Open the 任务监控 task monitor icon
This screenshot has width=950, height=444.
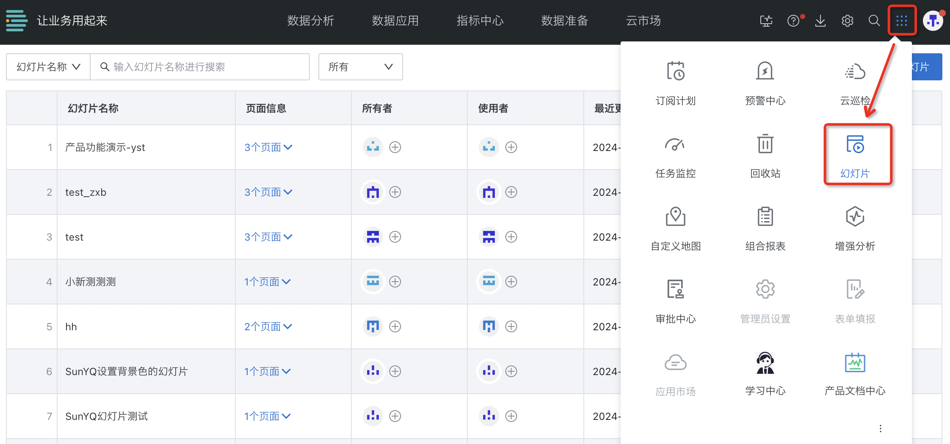coord(676,145)
